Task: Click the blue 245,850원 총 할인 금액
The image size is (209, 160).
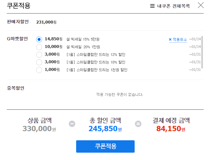Action: [x=105, y=129]
